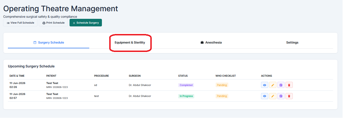
Task: Click the Date & Time column header
Action: coord(17,76)
